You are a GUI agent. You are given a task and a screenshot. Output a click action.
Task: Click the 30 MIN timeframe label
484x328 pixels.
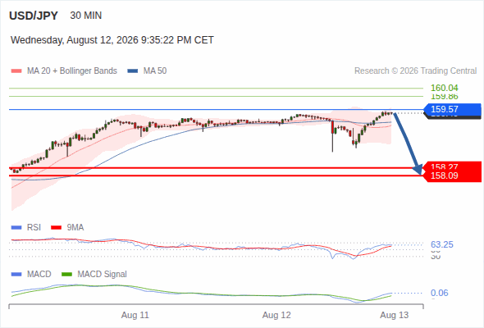click(x=86, y=16)
